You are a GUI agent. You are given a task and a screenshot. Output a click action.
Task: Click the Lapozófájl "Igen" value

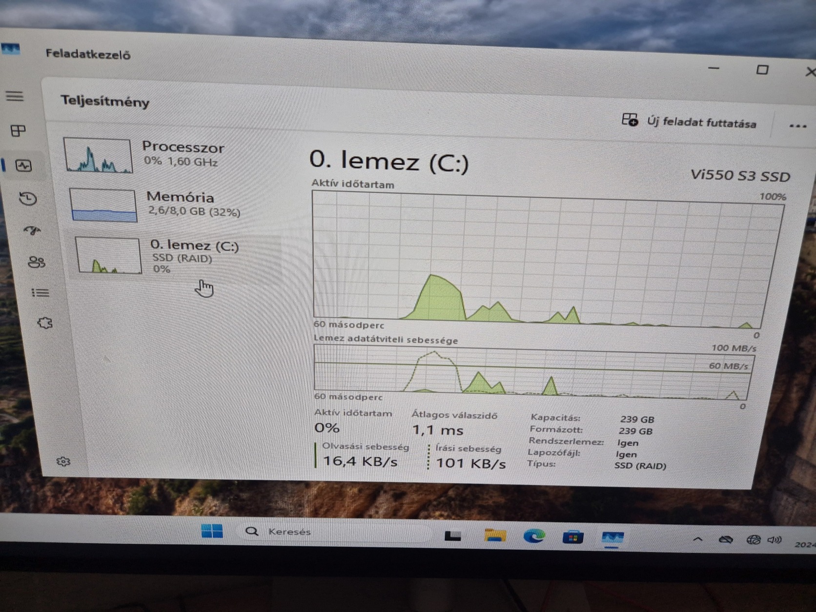tap(626, 454)
